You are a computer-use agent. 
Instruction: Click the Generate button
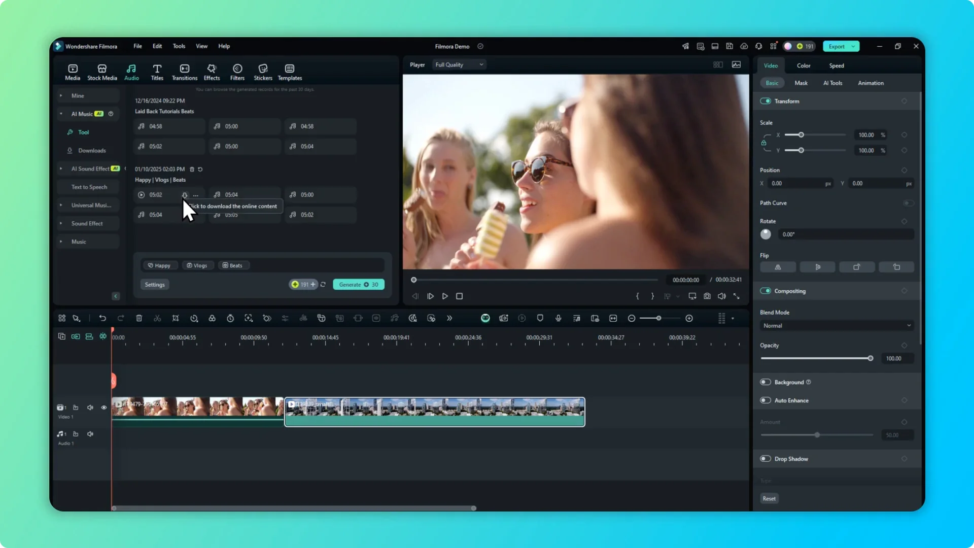pos(359,285)
